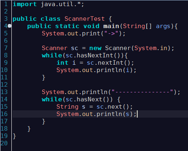Collapse the main method fold marker
Image resolution: width=188 pixels, height=151 pixels.
pos(9,26)
